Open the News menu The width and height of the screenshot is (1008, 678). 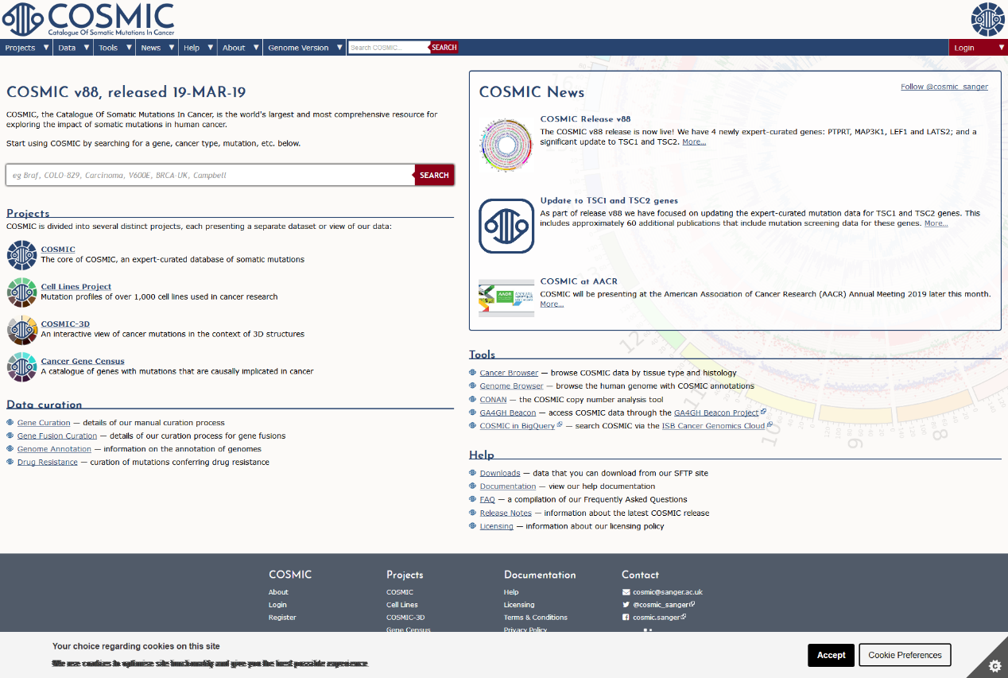pyautogui.click(x=157, y=48)
